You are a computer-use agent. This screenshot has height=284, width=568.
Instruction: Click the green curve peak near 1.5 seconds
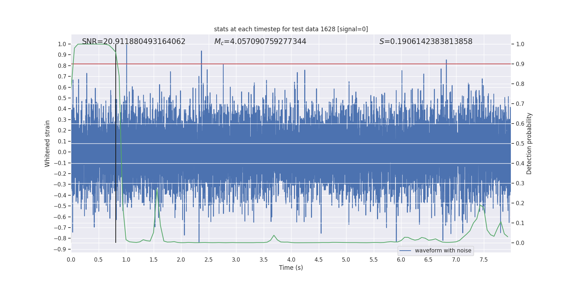[x=157, y=190]
